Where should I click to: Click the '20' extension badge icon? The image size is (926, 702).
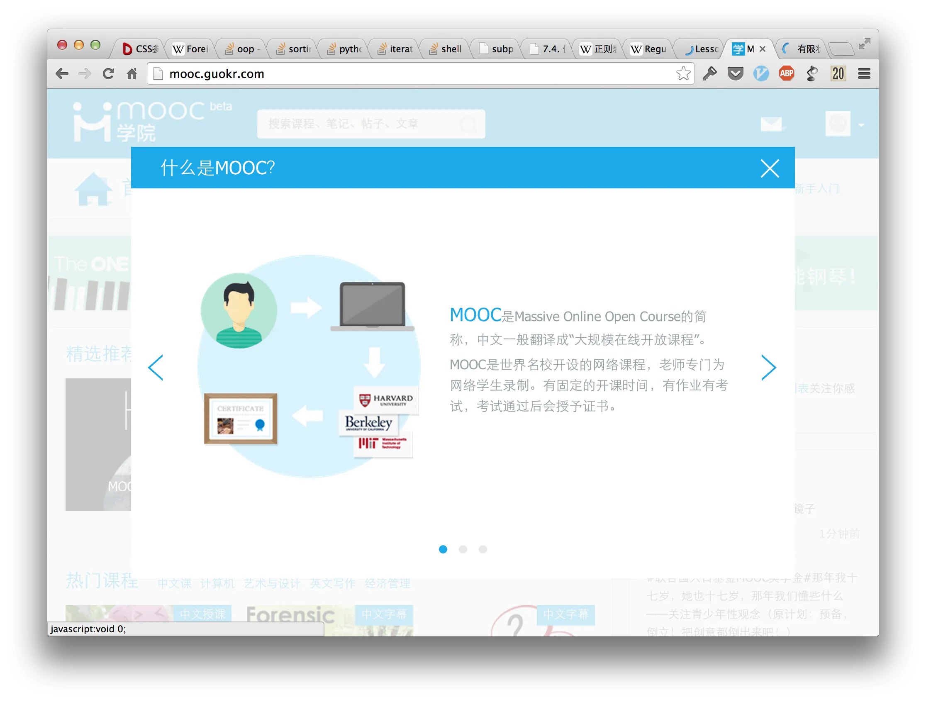pyautogui.click(x=838, y=74)
